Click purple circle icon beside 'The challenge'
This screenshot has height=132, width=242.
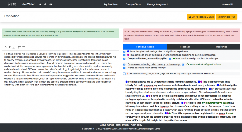[x=128, y=55]
